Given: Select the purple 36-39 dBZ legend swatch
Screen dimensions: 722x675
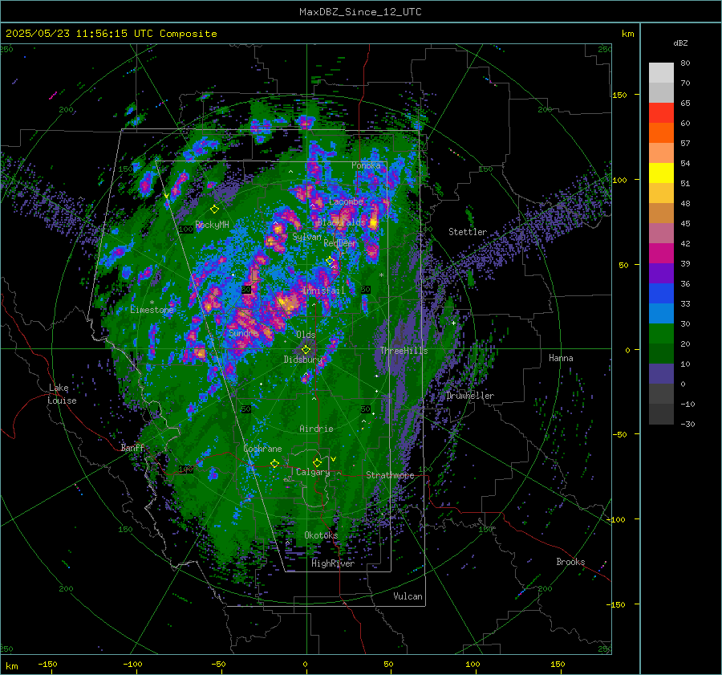Looking at the screenshot, I should 661,274.
